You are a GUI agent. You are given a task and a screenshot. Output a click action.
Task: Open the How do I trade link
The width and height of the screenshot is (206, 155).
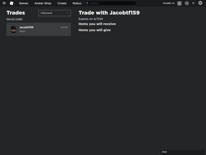pos(14,19)
